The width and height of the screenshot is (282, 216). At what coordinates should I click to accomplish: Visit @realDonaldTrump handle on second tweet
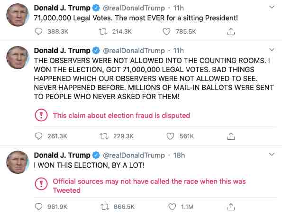(x=134, y=51)
